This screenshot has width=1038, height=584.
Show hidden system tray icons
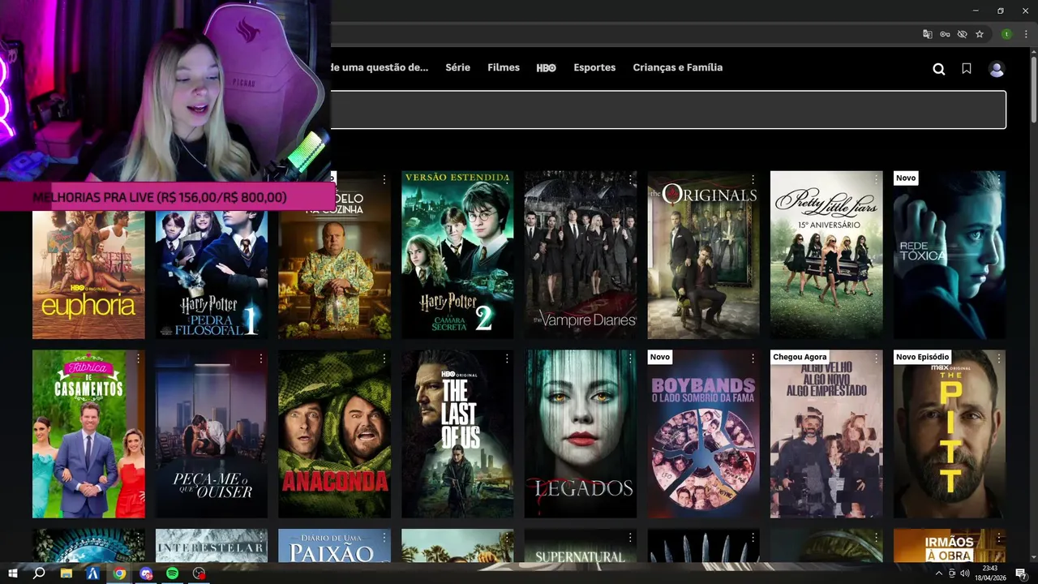click(939, 573)
